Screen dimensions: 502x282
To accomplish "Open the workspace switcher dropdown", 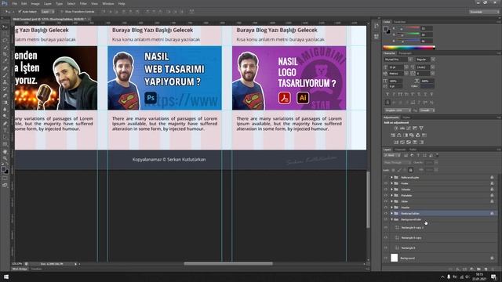I will pyautogui.click(x=485, y=12).
